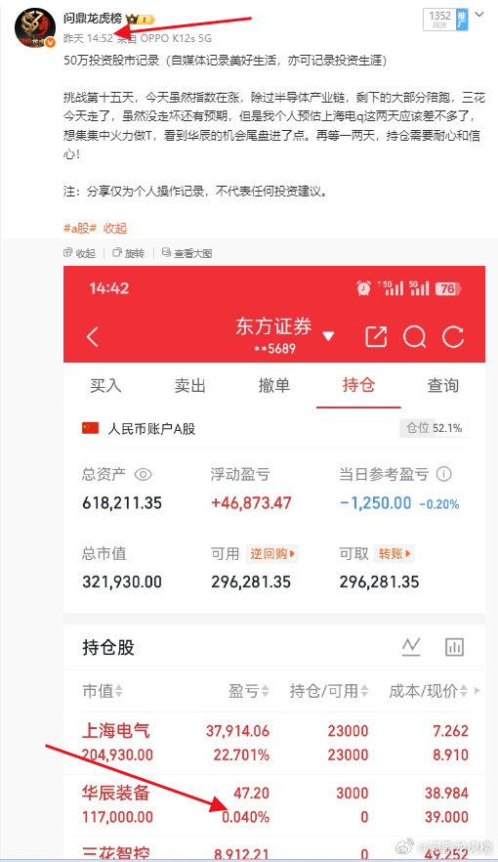
Task: Click the 117,000.00 market value cell
Action: [x=117, y=817]
